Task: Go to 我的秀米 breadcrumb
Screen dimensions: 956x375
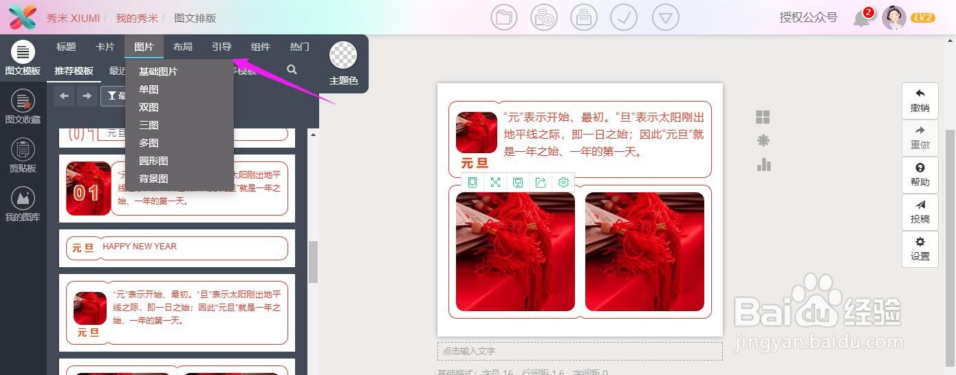Action: point(136,19)
